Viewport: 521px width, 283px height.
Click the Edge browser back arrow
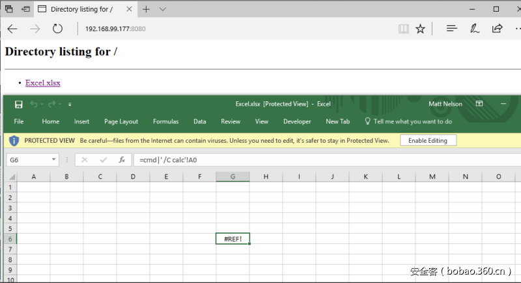point(12,29)
